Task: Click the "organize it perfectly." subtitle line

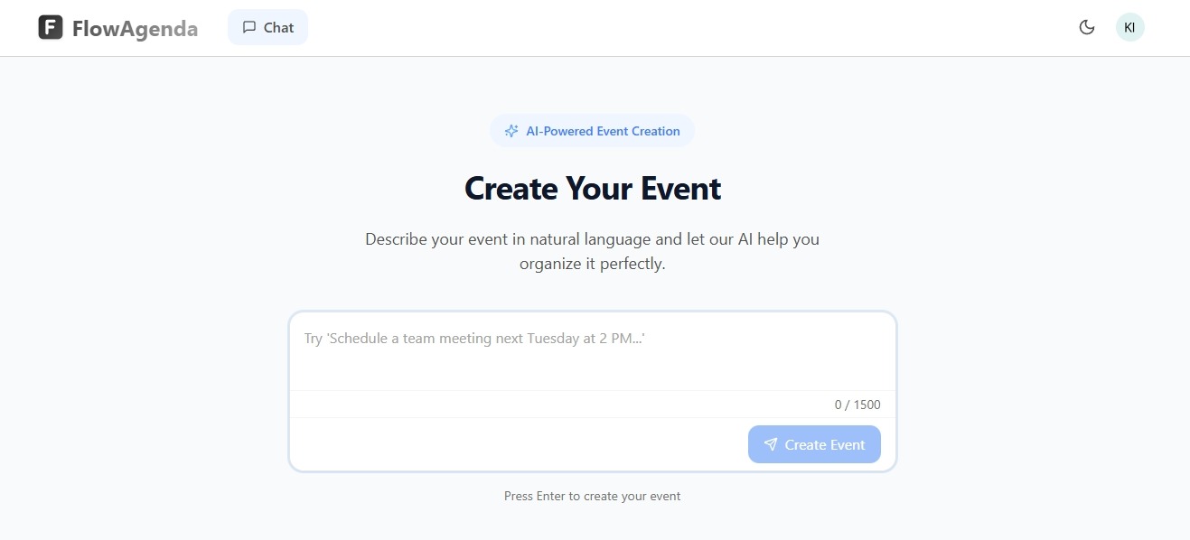Action: coord(592,265)
